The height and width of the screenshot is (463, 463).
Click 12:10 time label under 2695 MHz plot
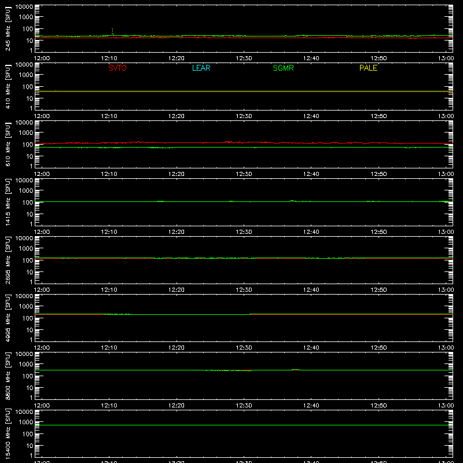[109, 290]
